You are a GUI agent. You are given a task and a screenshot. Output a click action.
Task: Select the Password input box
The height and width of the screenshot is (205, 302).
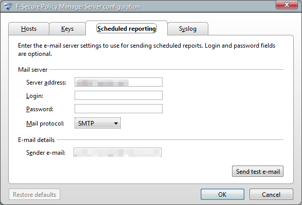118,109
